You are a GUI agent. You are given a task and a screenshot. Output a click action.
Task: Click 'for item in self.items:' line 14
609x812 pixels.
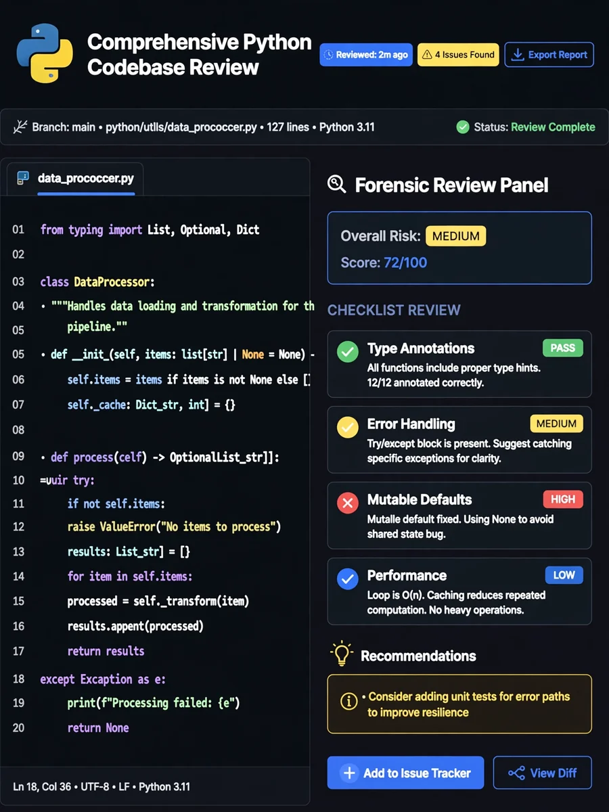pyautogui.click(x=130, y=577)
